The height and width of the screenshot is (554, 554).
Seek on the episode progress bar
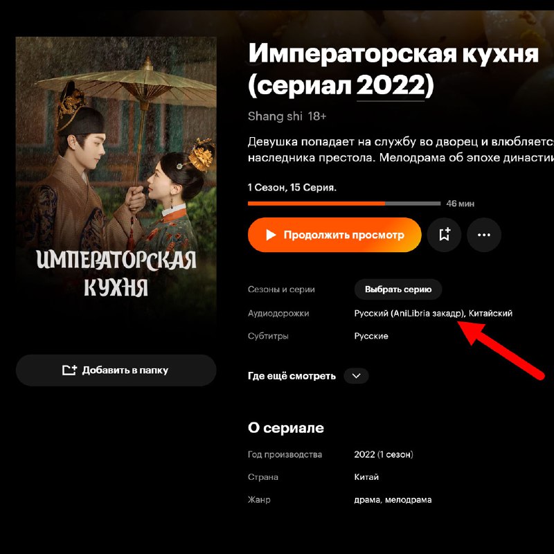coord(344,204)
